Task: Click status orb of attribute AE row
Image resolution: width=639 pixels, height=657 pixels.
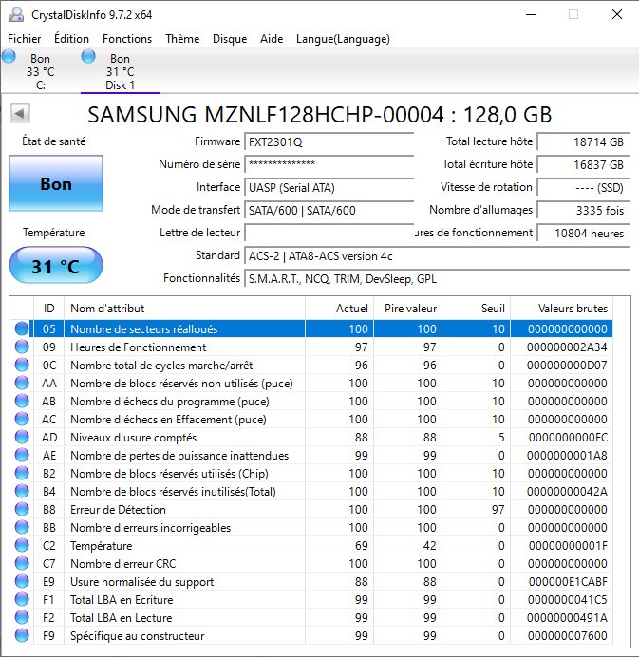Action: tap(22, 455)
